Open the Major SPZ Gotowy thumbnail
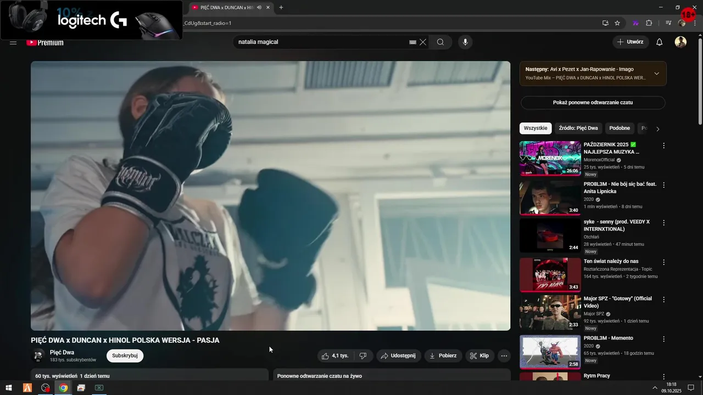 [x=550, y=313]
